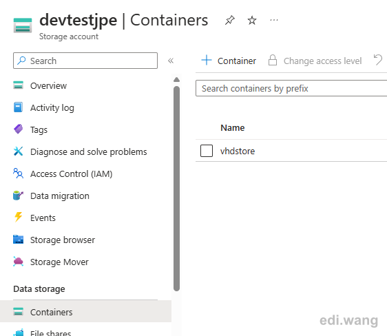The image size is (387, 336).
Task: Open Overview in the sidebar
Action: pos(48,85)
